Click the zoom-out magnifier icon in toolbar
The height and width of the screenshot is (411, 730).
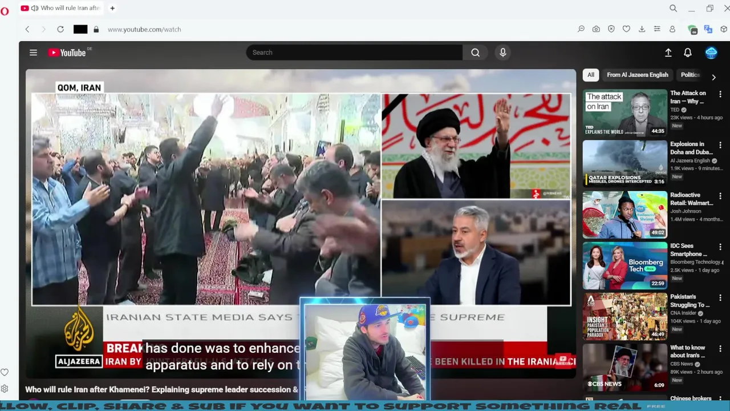point(581,29)
